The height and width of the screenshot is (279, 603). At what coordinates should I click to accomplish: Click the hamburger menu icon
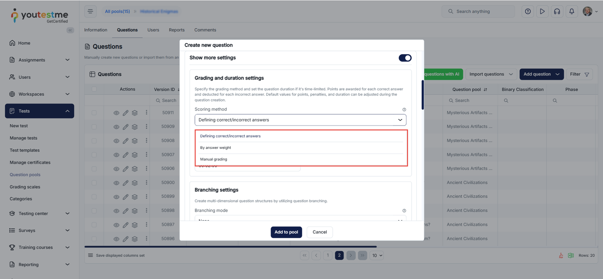[90, 11]
